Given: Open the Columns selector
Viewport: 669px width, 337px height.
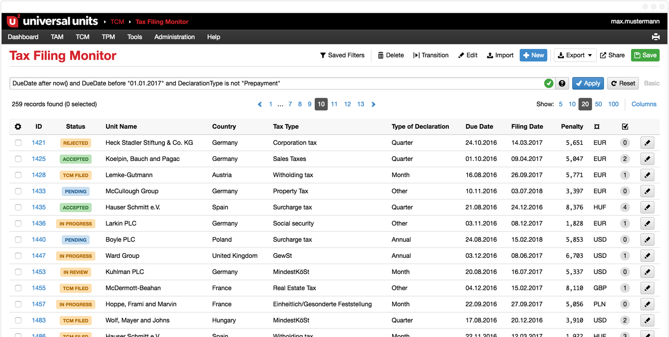Looking at the screenshot, I should pyautogui.click(x=644, y=104).
